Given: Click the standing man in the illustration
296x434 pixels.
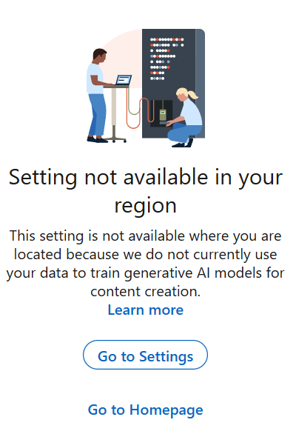Looking at the screenshot, I should (98, 96).
